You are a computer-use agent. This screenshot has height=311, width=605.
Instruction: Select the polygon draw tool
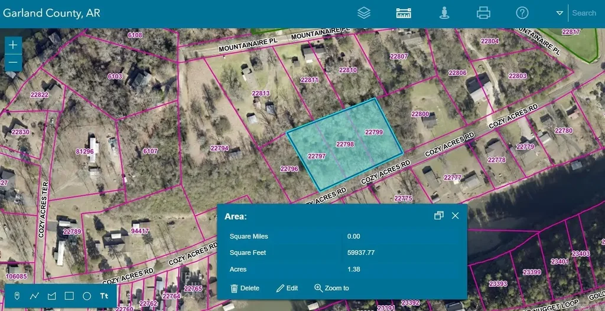(x=51, y=296)
